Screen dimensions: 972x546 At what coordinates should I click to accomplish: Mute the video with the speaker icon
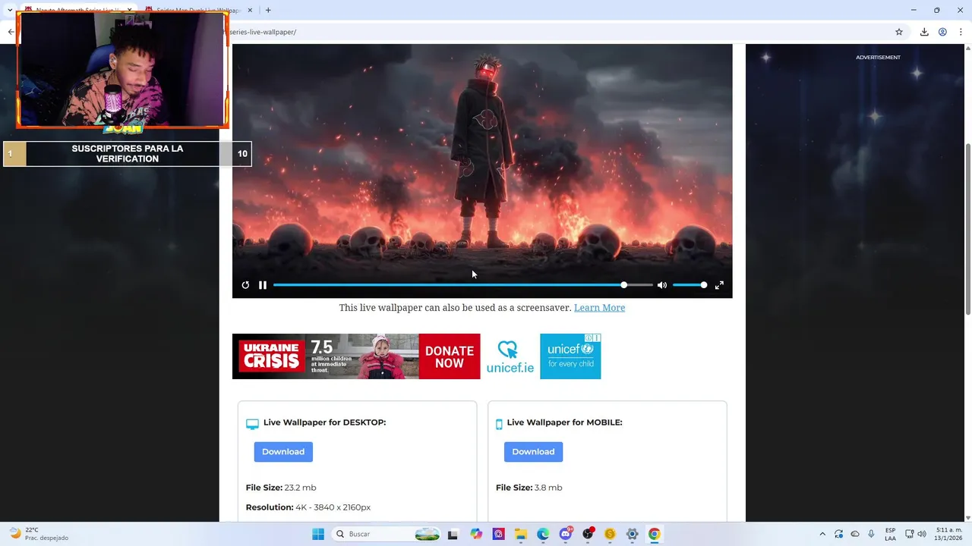coord(662,285)
